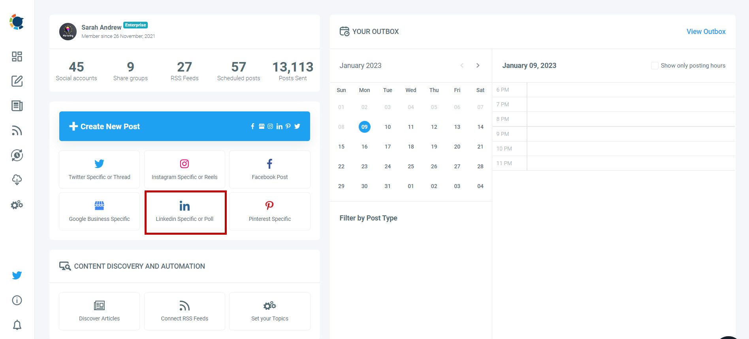749x339 pixels.
Task: Select Pinterest Specific card
Action: 270,211
